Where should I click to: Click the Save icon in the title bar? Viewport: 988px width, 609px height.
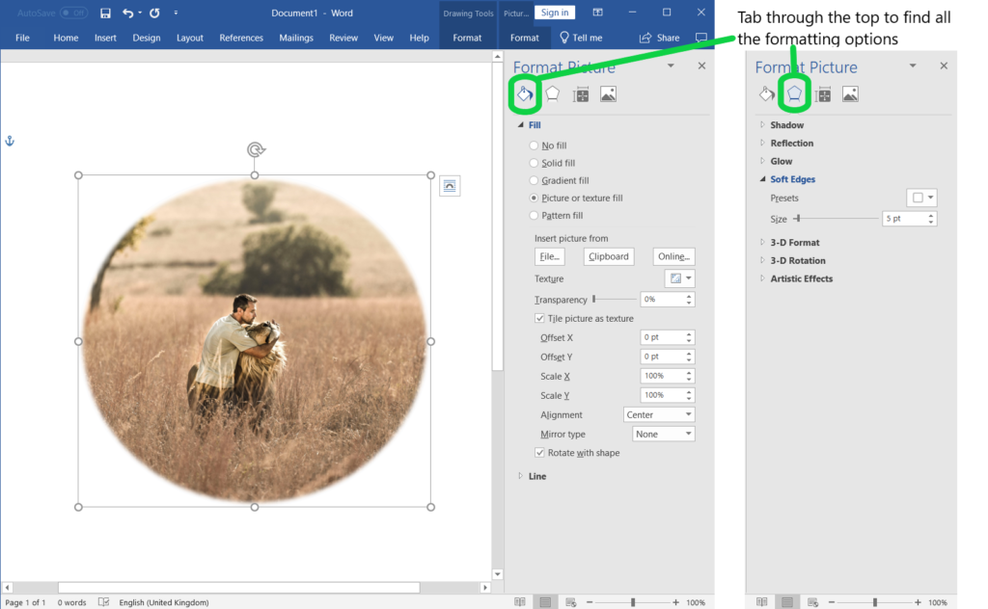tap(106, 13)
